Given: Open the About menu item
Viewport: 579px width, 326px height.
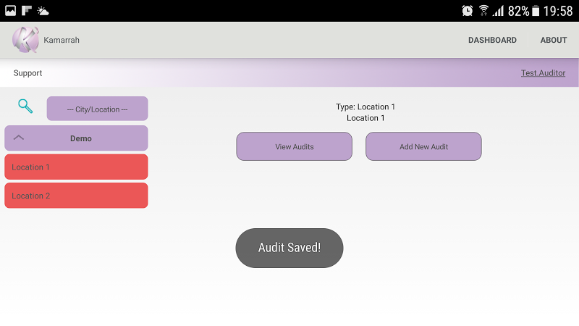Looking at the screenshot, I should pos(554,40).
